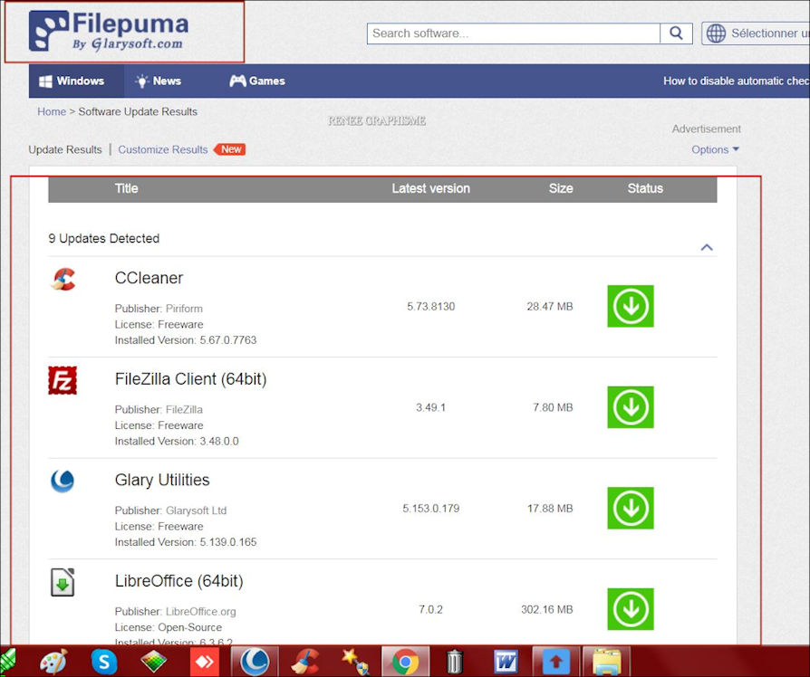Click Installed Version 5.67.0.7763 text

[186, 340]
